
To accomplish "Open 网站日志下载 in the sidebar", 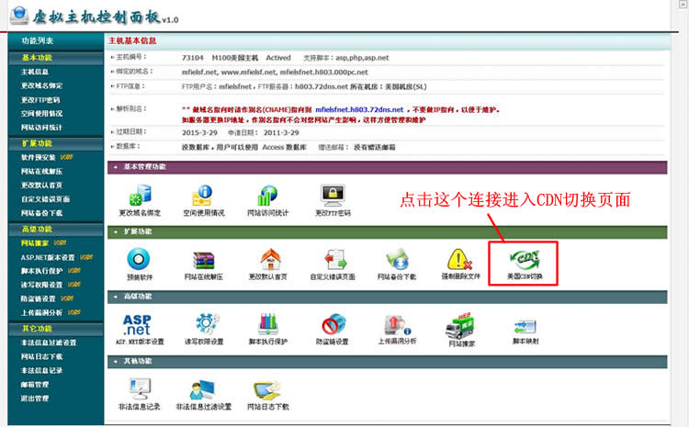I will tap(41, 356).
